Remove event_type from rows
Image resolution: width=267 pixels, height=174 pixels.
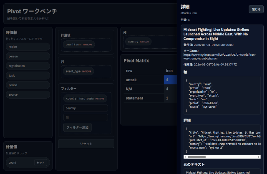pos(86,71)
